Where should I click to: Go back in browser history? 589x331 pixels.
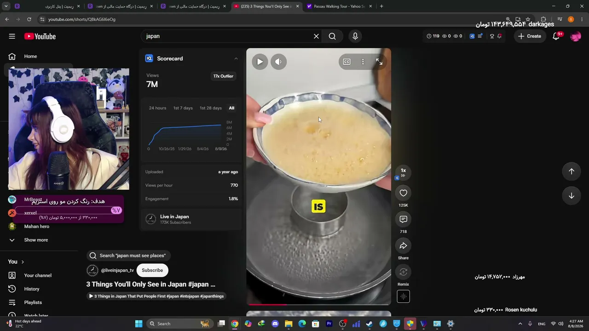(x=7, y=19)
